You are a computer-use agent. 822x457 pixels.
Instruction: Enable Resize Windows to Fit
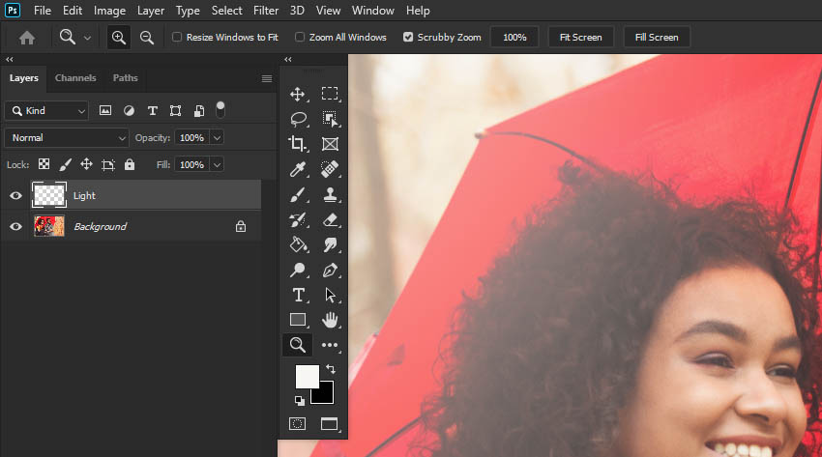click(177, 37)
